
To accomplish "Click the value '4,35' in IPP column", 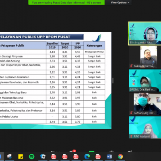I will click(78, 61).
